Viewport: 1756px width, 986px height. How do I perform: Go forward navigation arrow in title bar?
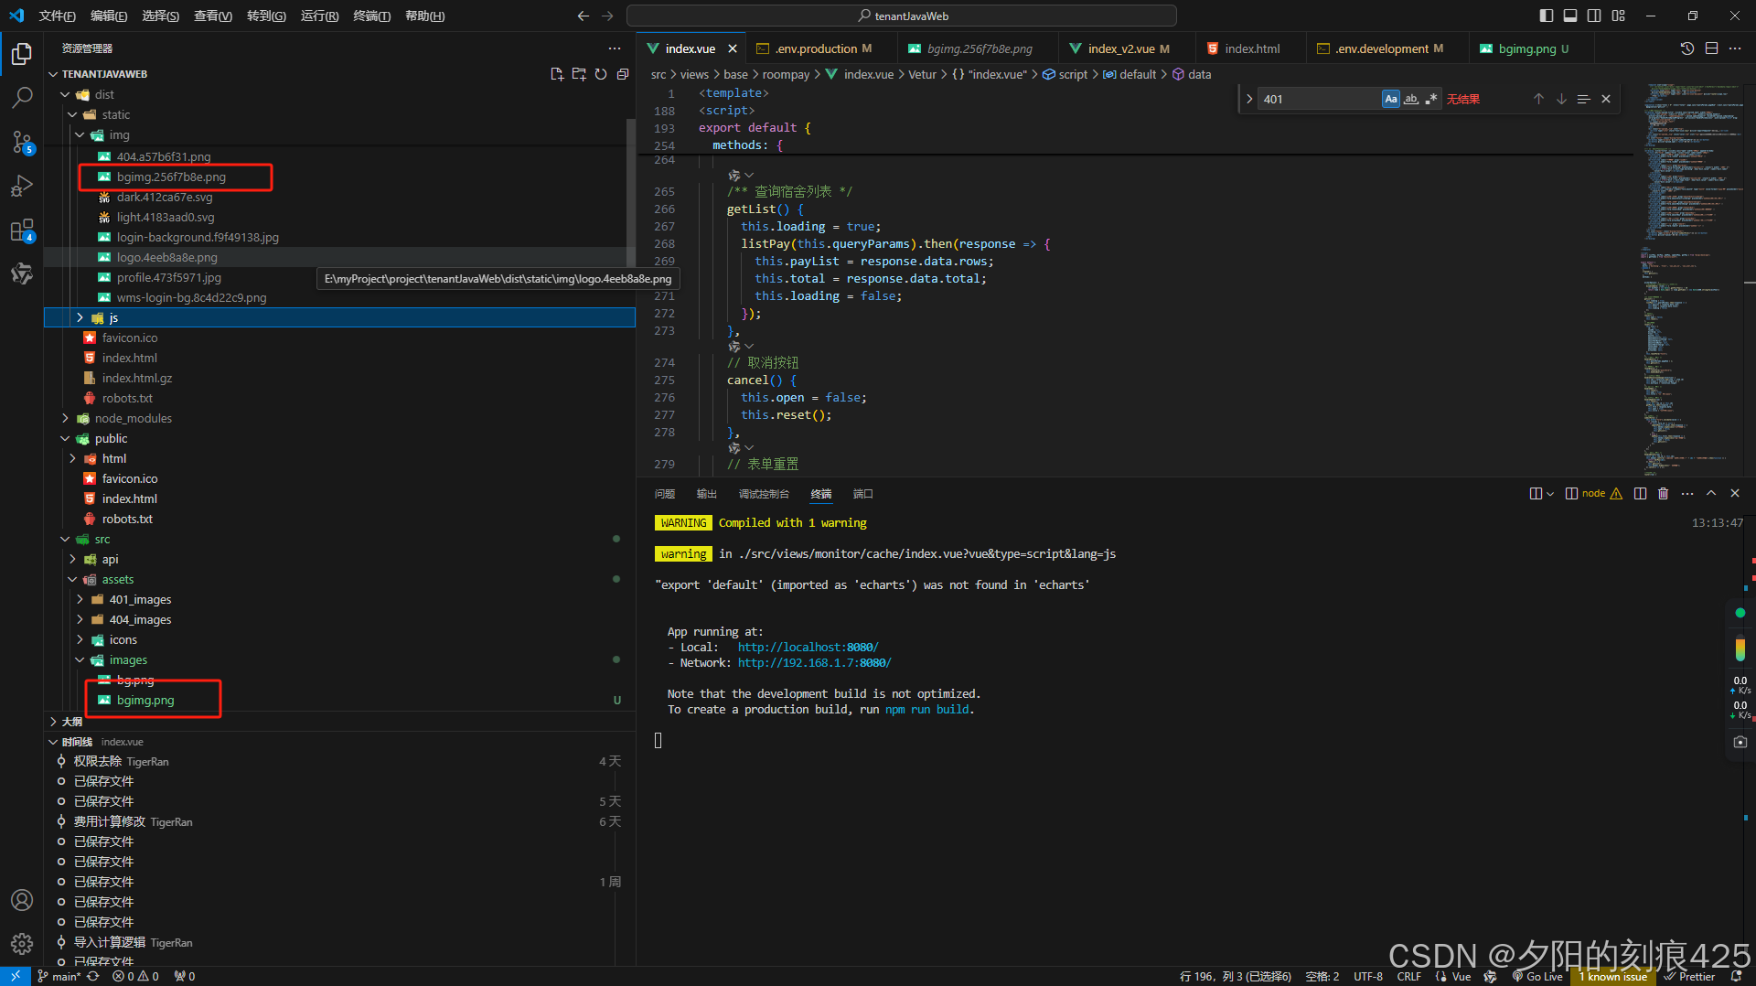coord(608,16)
